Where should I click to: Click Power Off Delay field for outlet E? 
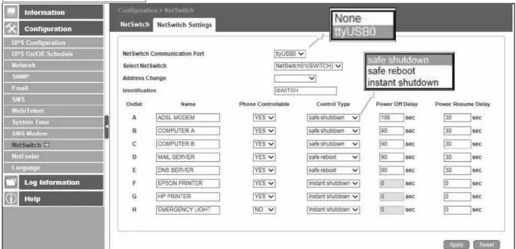(x=391, y=170)
